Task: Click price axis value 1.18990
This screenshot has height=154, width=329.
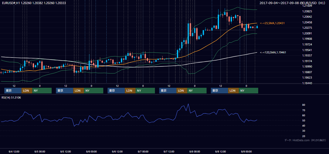Action: pyautogui.click(x=307, y=66)
